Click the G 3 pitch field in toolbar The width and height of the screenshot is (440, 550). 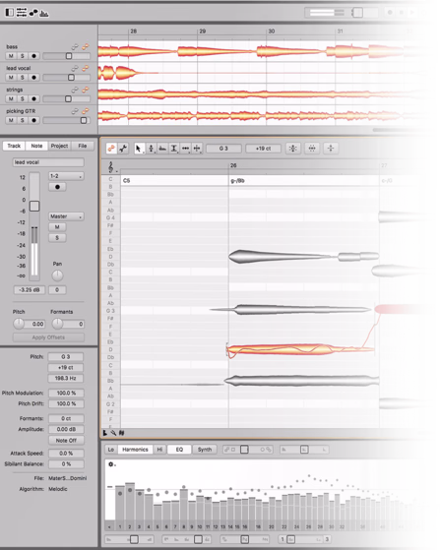pos(223,149)
